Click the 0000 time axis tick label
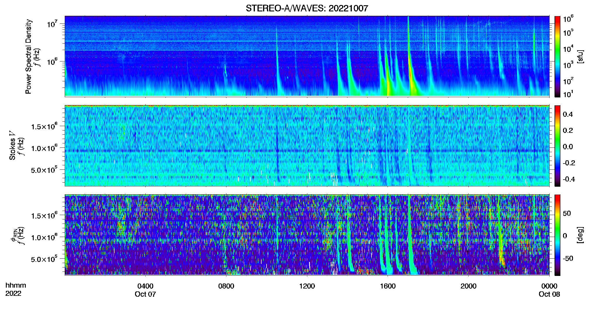The image size is (614, 316). (549, 286)
